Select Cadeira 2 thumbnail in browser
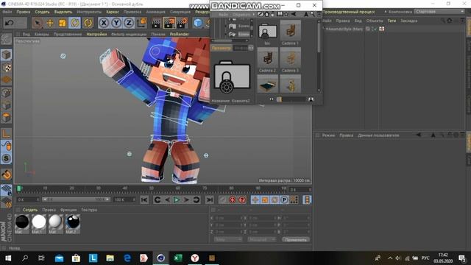The width and height of the screenshot is (471, 265). [x=267, y=60]
